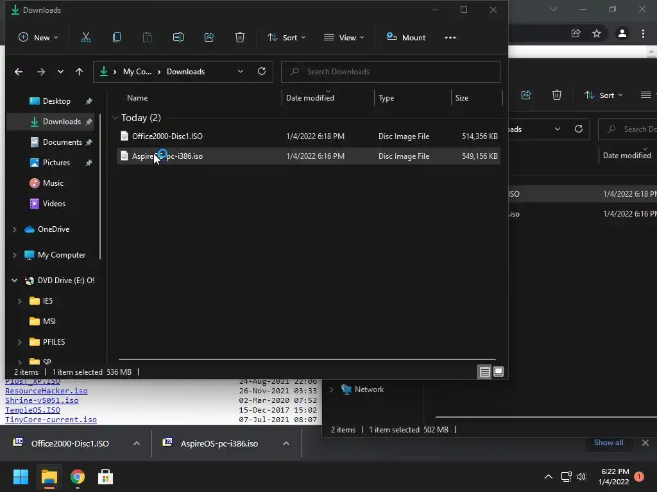Expand the OneDrive tree node
657x492 pixels.
15,229
